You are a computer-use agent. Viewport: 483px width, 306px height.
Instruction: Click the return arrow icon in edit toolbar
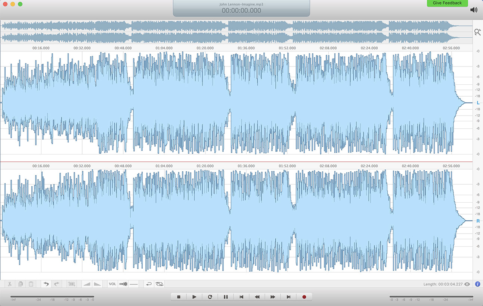149,284
